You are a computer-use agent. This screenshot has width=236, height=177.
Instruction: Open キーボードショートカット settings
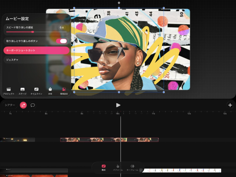36,51
